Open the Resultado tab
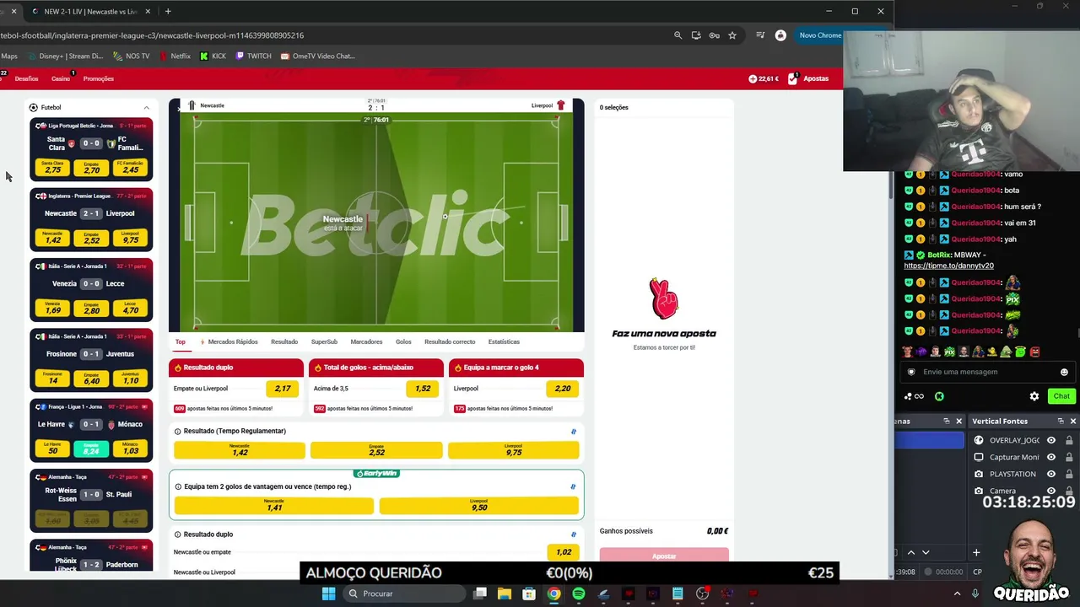1080x607 pixels. point(284,341)
